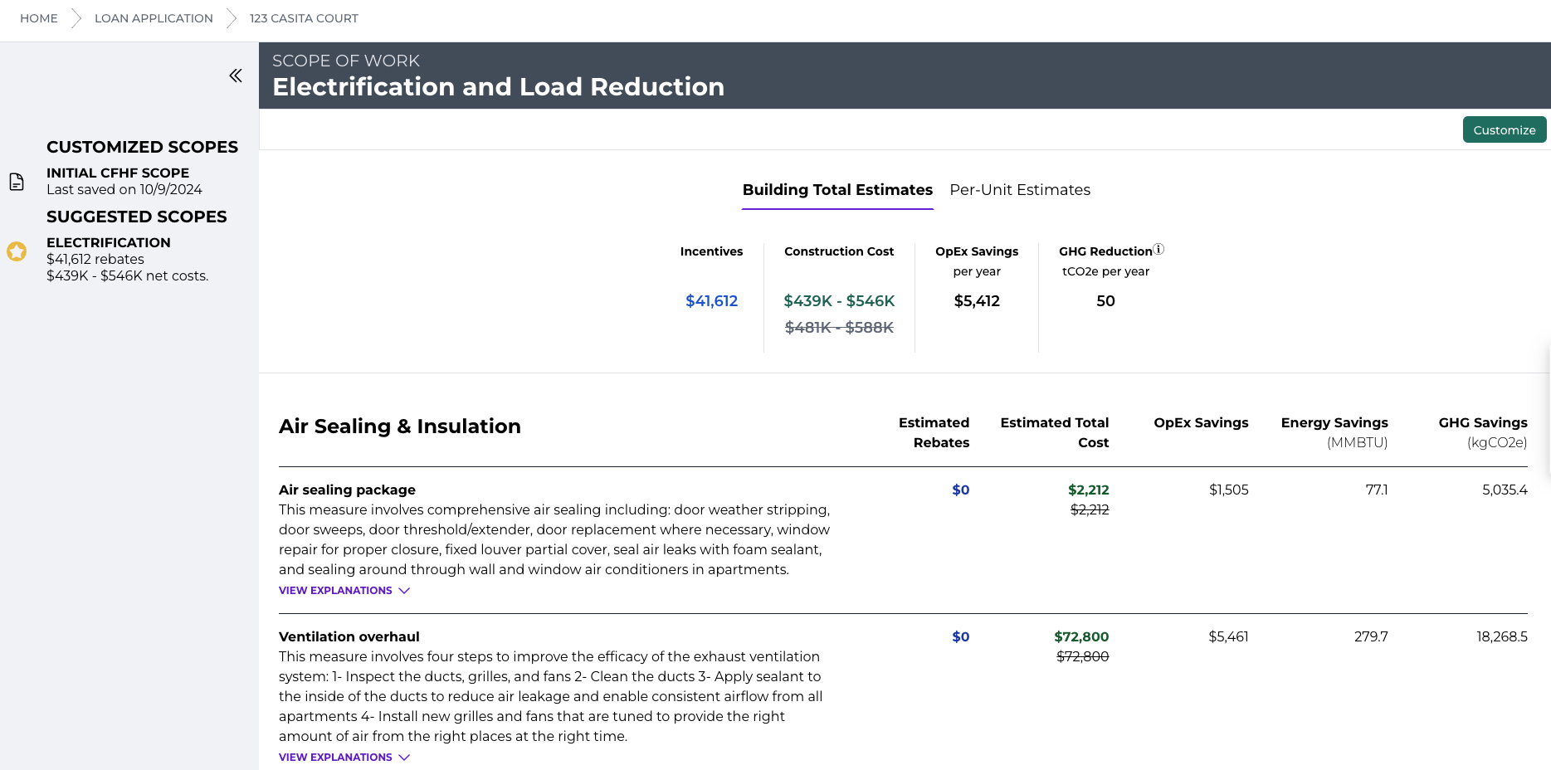This screenshot has width=1551, height=770.
Task: Click the $0 rebate for Air sealing package
Action: 960,490
